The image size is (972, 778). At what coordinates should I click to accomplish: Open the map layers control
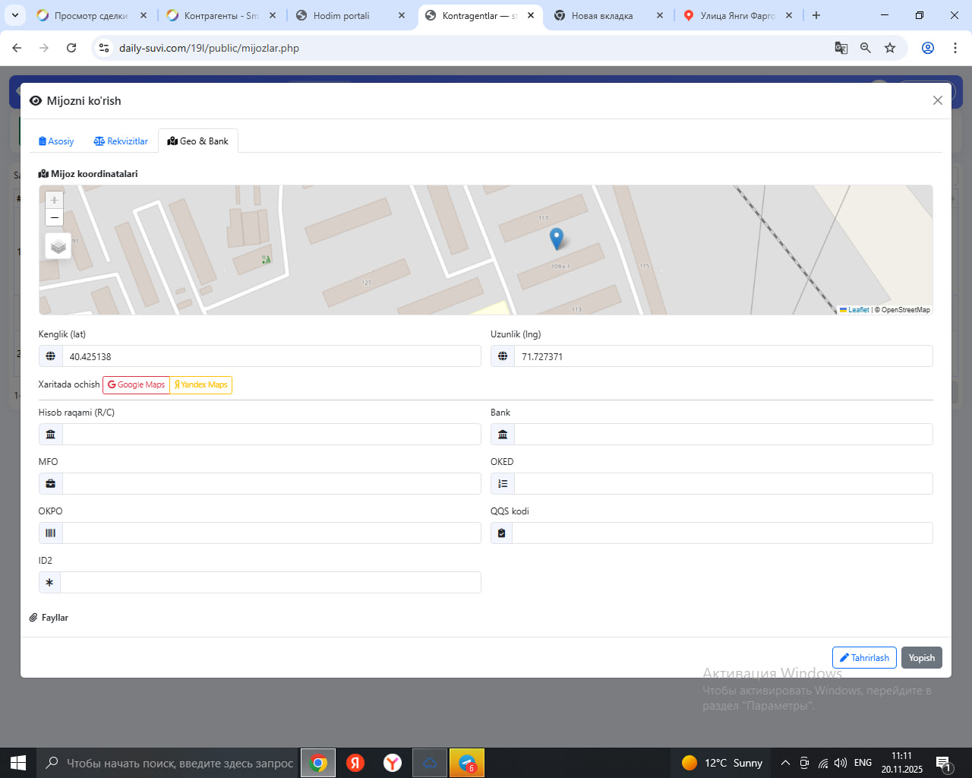(x=58, y=246)
